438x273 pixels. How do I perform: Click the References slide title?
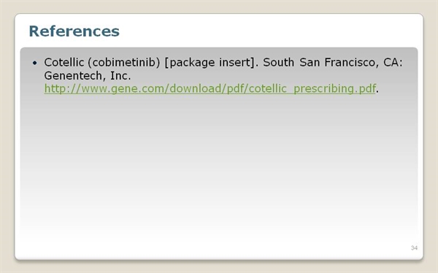click(74, 31)
